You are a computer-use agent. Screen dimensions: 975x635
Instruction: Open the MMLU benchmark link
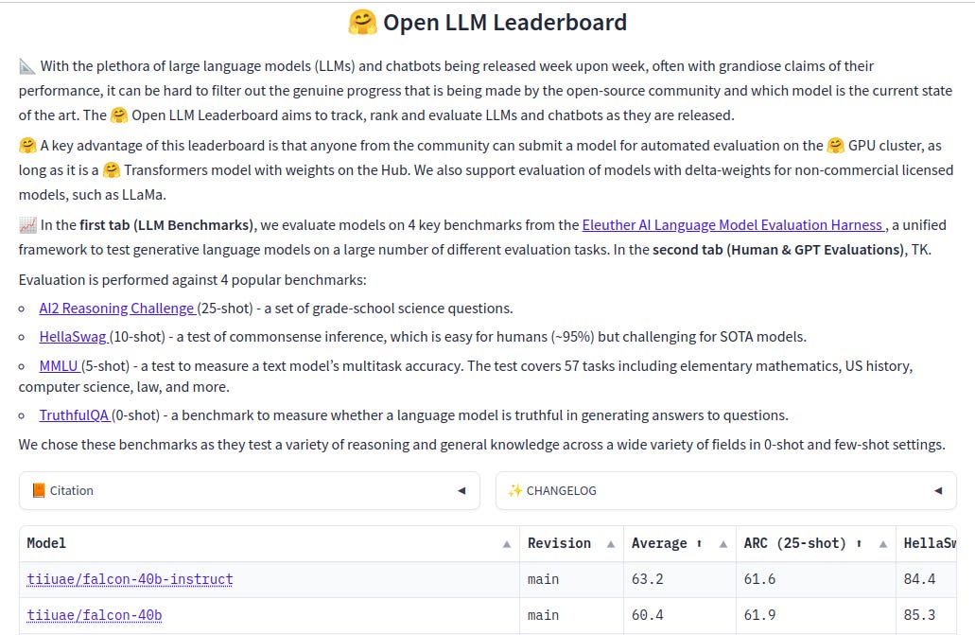(60, 366)
